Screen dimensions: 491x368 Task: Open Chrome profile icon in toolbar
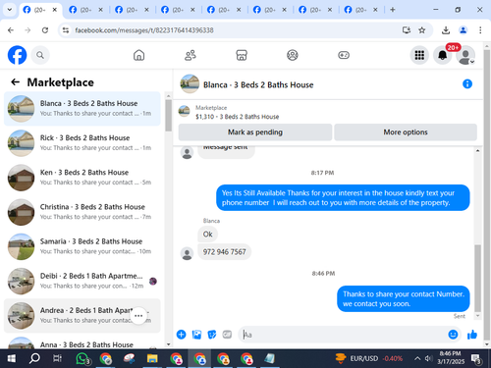(463, 30)
